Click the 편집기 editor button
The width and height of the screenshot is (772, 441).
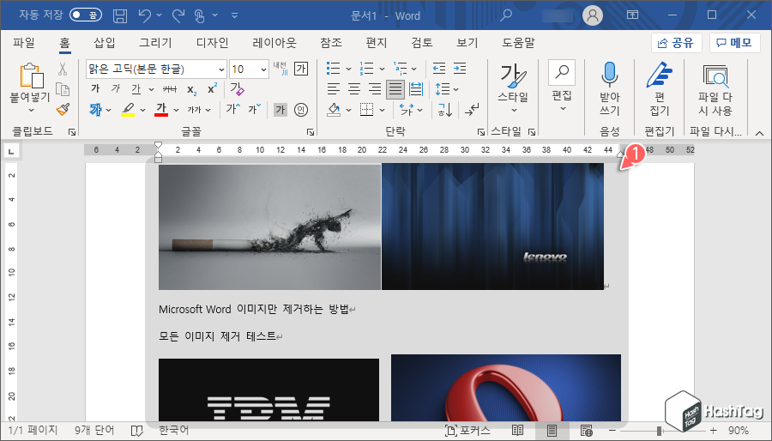(x=660, y=89)
